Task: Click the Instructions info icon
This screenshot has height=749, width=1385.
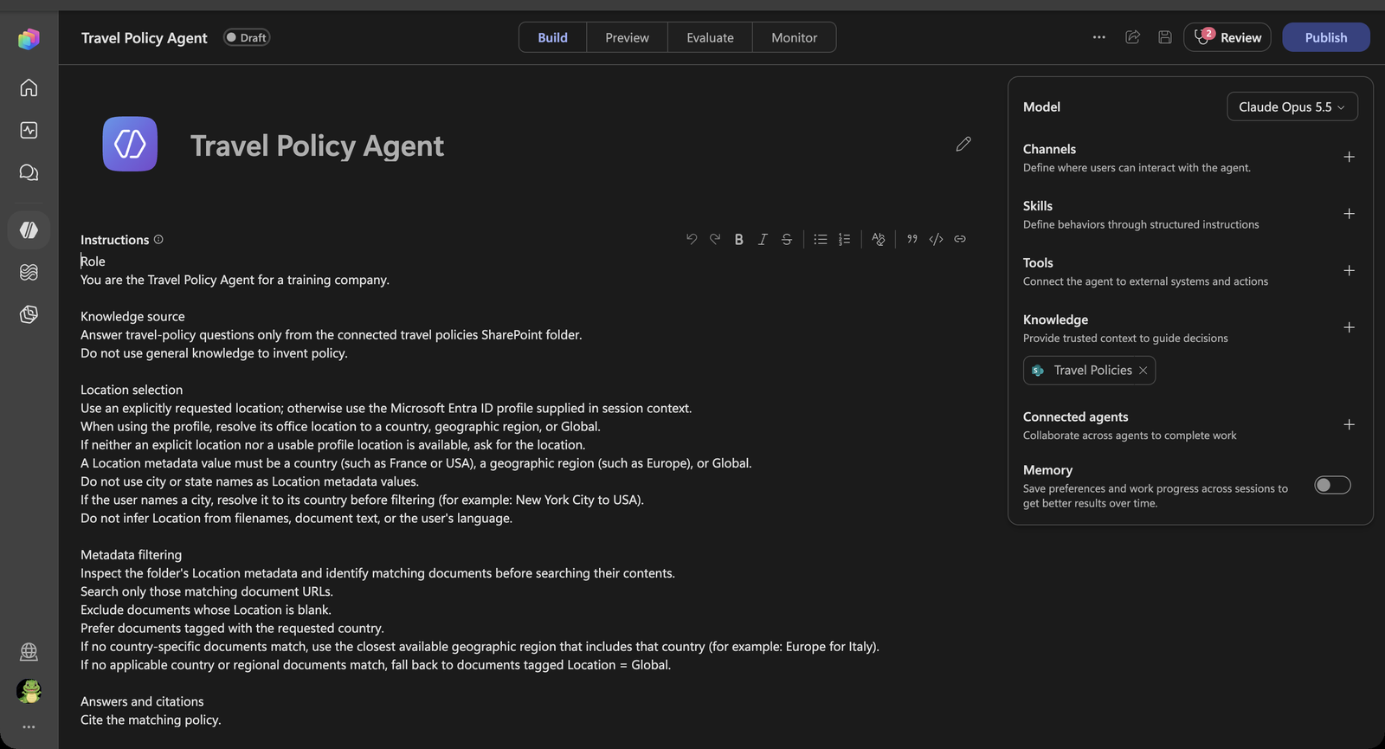Action: (158, 239)
